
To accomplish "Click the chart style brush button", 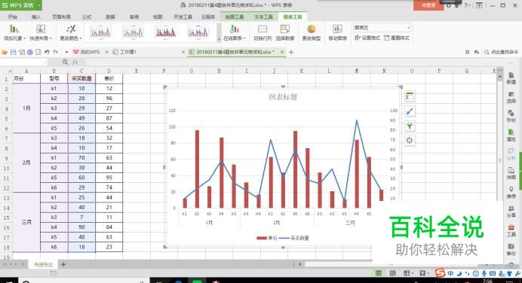I will [x=410, y=111].
